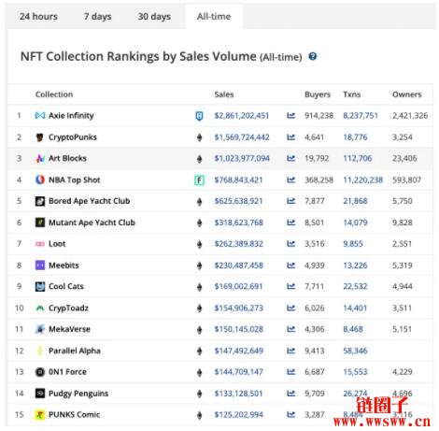Open the sales chart icon for MekaVerse
439x431 pixels.
290,329
